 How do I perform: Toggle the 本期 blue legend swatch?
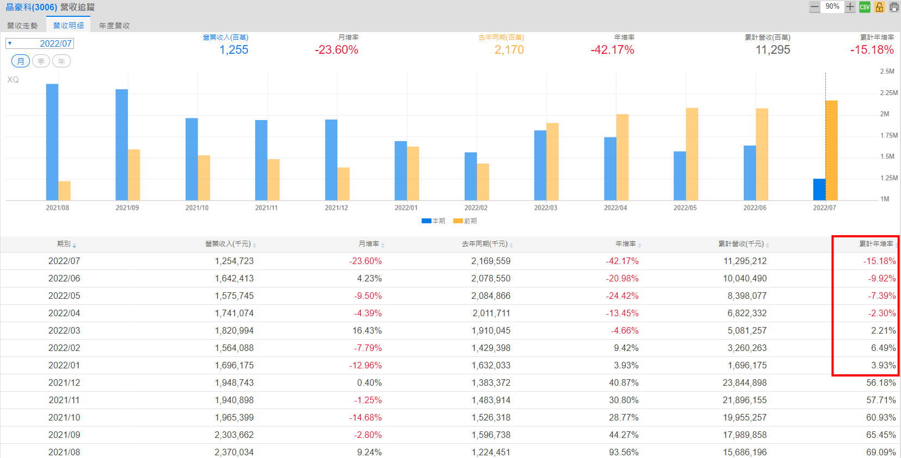[427, 221]
